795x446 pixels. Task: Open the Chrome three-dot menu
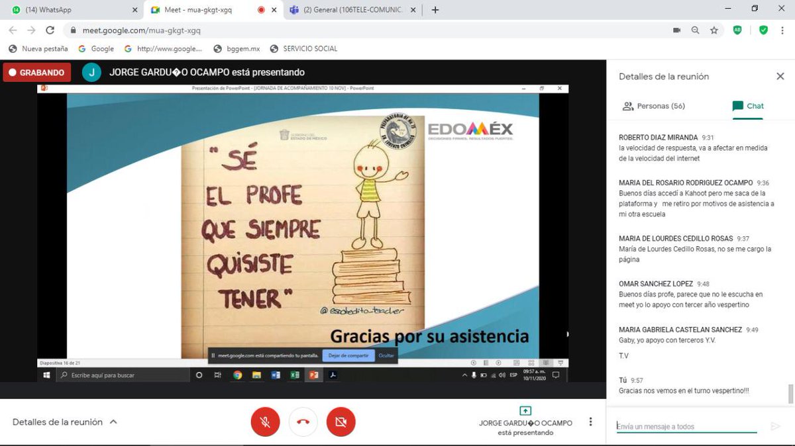tap(782, 30)
